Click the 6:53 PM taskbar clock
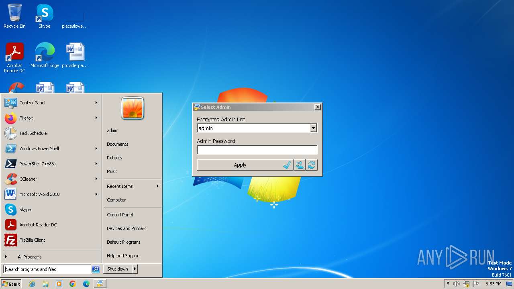This screenshot has height=289, width=514. coord(493,284)
